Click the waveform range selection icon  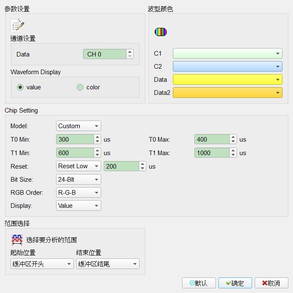(17, 240)
